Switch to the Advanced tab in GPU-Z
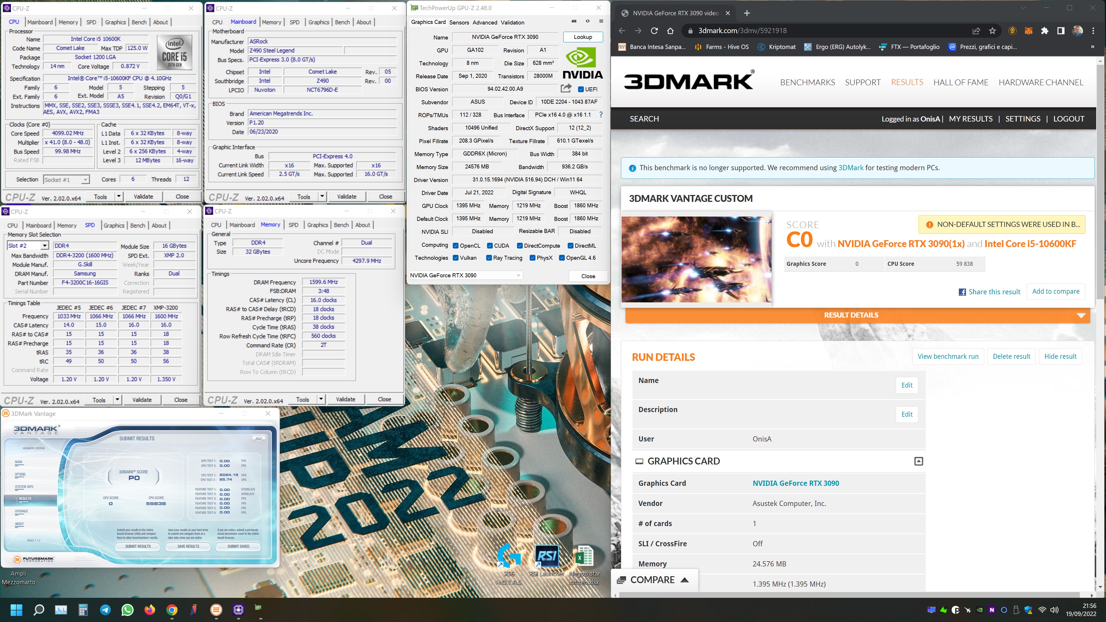Screen dimensions: 1106x622 pos(485,22)
